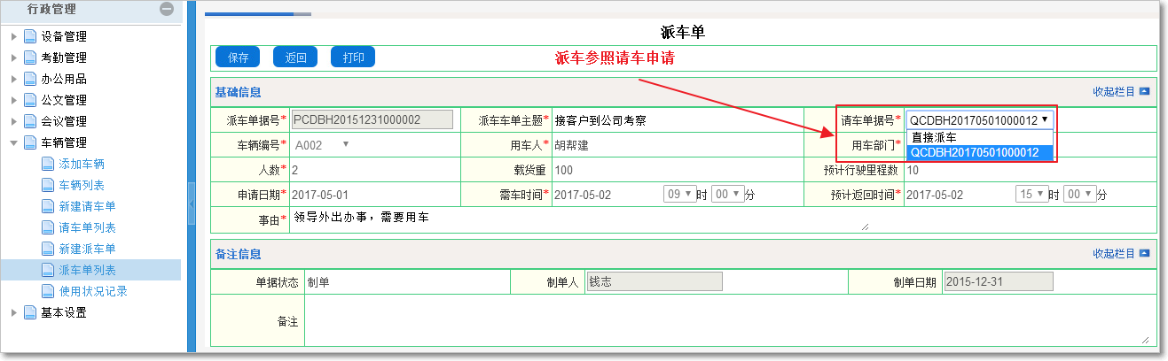Go to 请车单列表 in the sidebar
Viewport: 1168px width, 361px height.
pyautogui.click(x=87, y=227)
